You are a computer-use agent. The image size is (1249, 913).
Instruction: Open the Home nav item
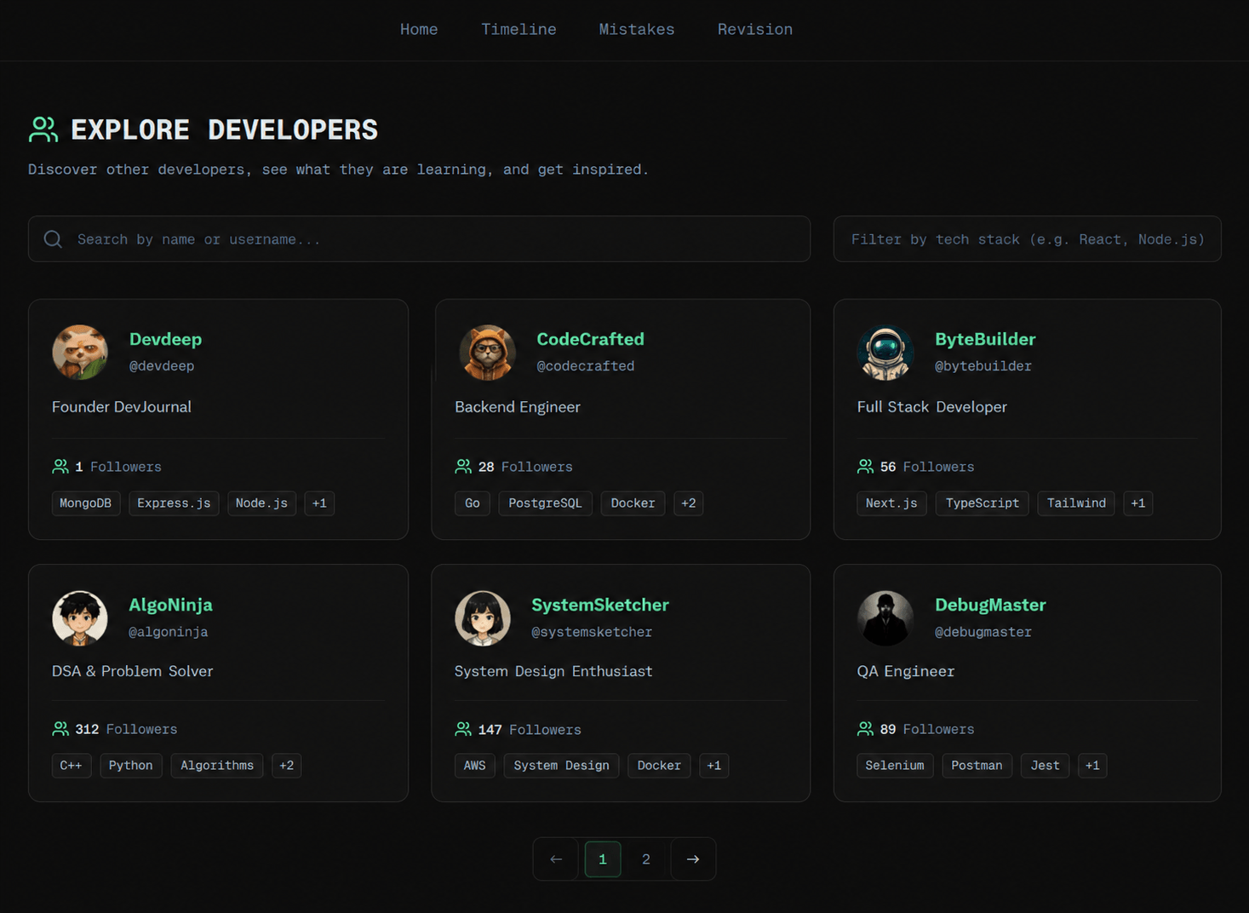(x=419, y=30)
